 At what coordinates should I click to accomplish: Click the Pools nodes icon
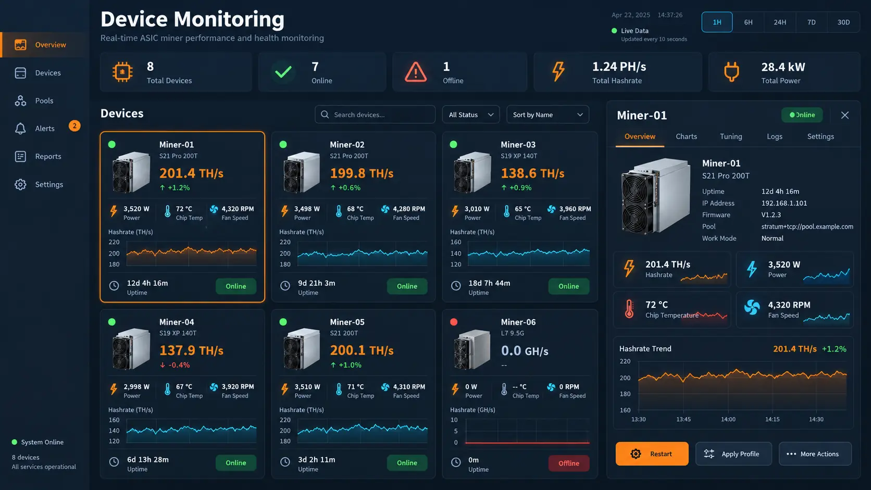click(x=20, y=100)
